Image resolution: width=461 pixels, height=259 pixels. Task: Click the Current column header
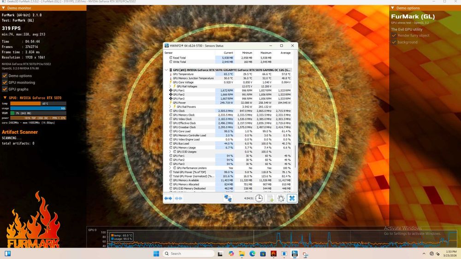coord(225,53)
